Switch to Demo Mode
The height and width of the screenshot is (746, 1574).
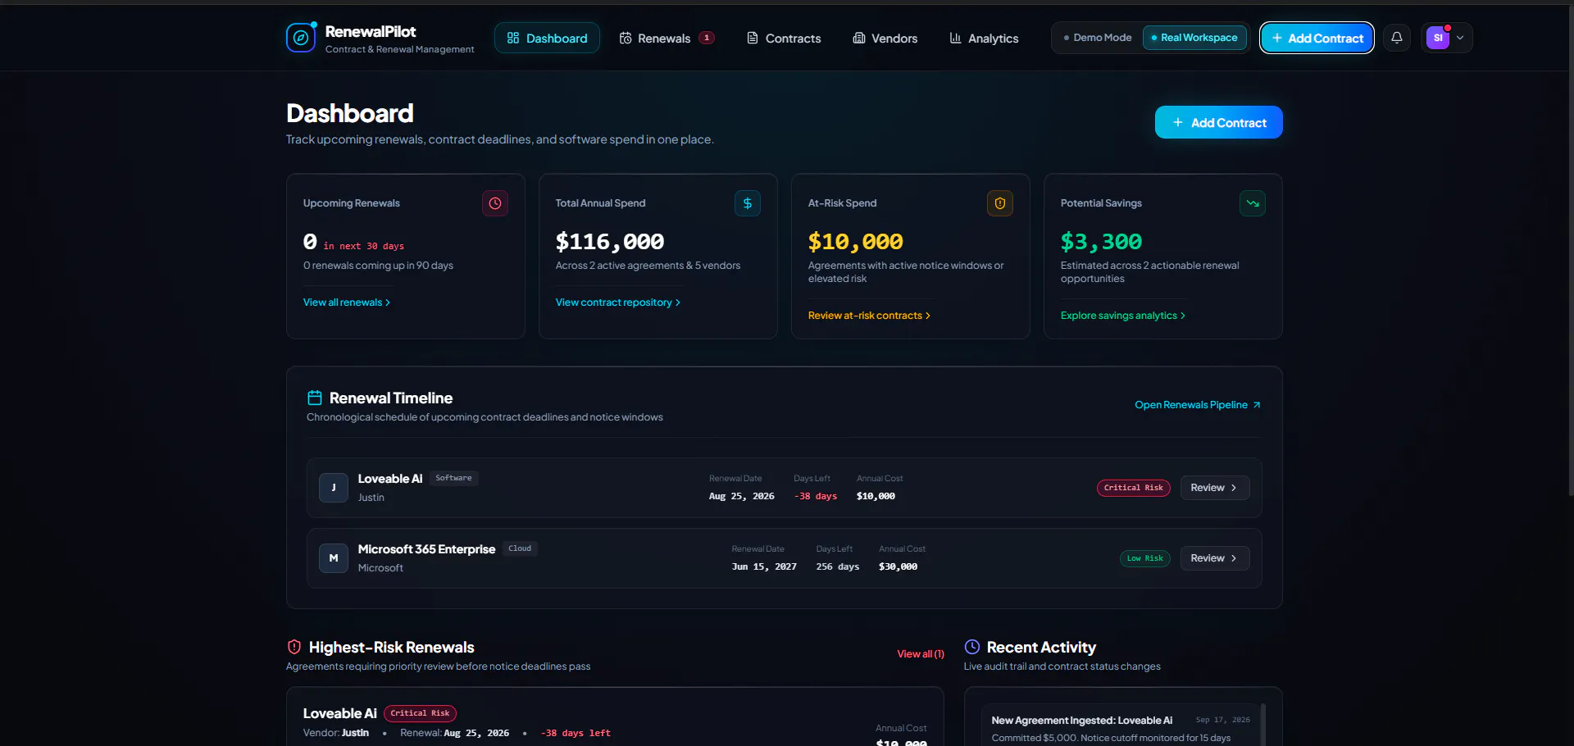point(1098,38)
